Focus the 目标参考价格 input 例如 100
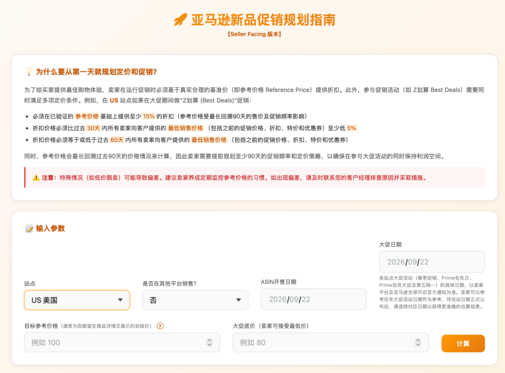Viewport: 505px width, 373px height. [122, 343]
